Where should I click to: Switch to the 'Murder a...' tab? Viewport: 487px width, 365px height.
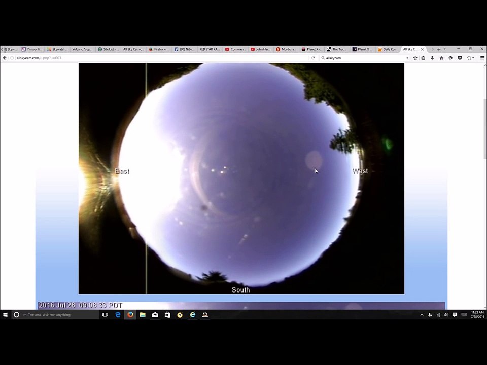point(286,49)
